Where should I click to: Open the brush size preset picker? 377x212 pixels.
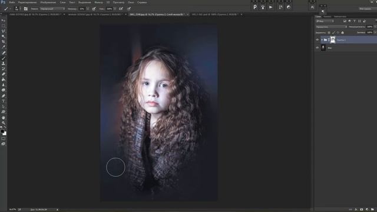(x=17, y=9)
